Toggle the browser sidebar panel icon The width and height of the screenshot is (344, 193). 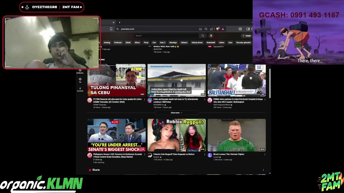pos(248,29)
